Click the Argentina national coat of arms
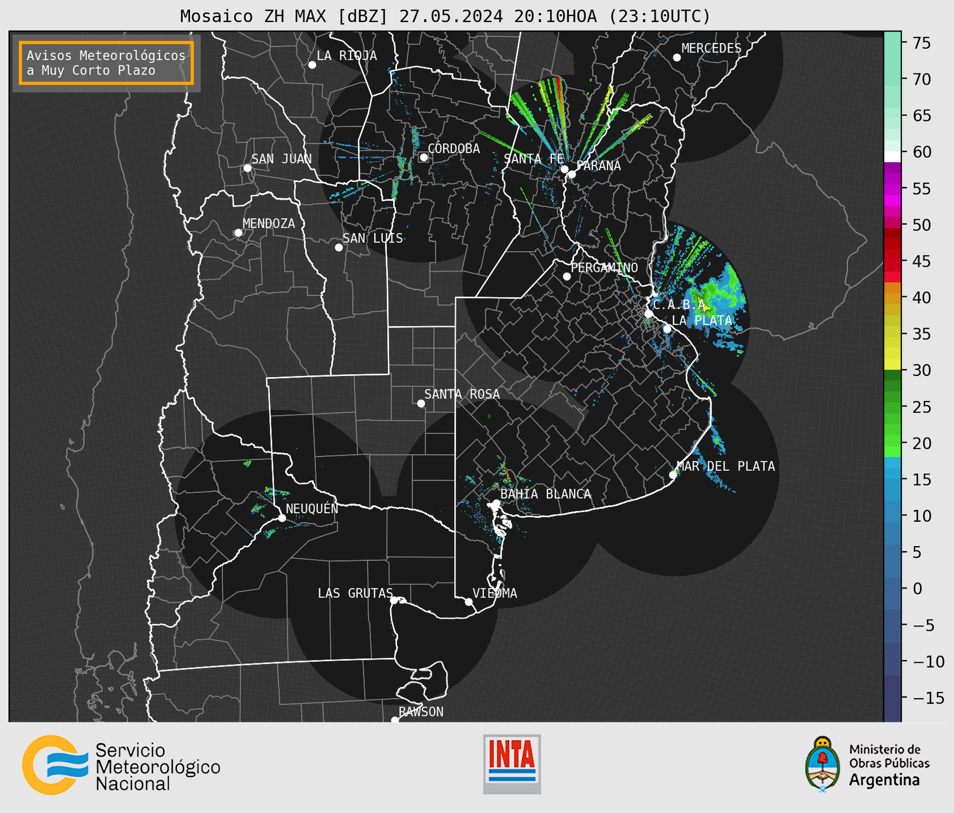 click(x=823, y=764)
